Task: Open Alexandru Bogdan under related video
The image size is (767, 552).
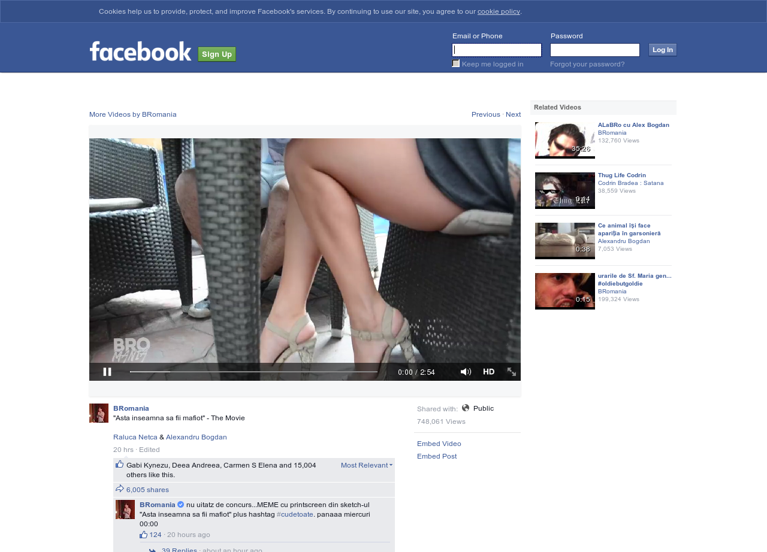Action: click(x=624, y=241)
